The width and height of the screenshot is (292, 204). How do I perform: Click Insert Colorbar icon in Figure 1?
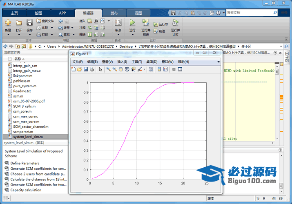point(159,69)
